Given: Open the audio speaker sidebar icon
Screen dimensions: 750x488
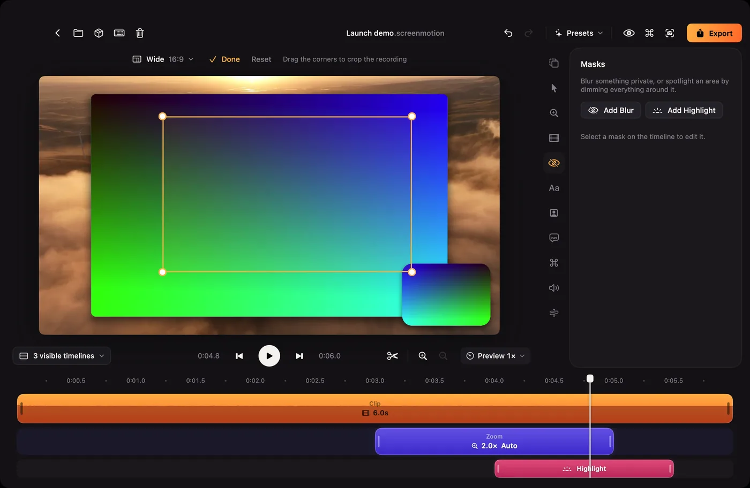Looking at the screenshot, I should [554, 288].
